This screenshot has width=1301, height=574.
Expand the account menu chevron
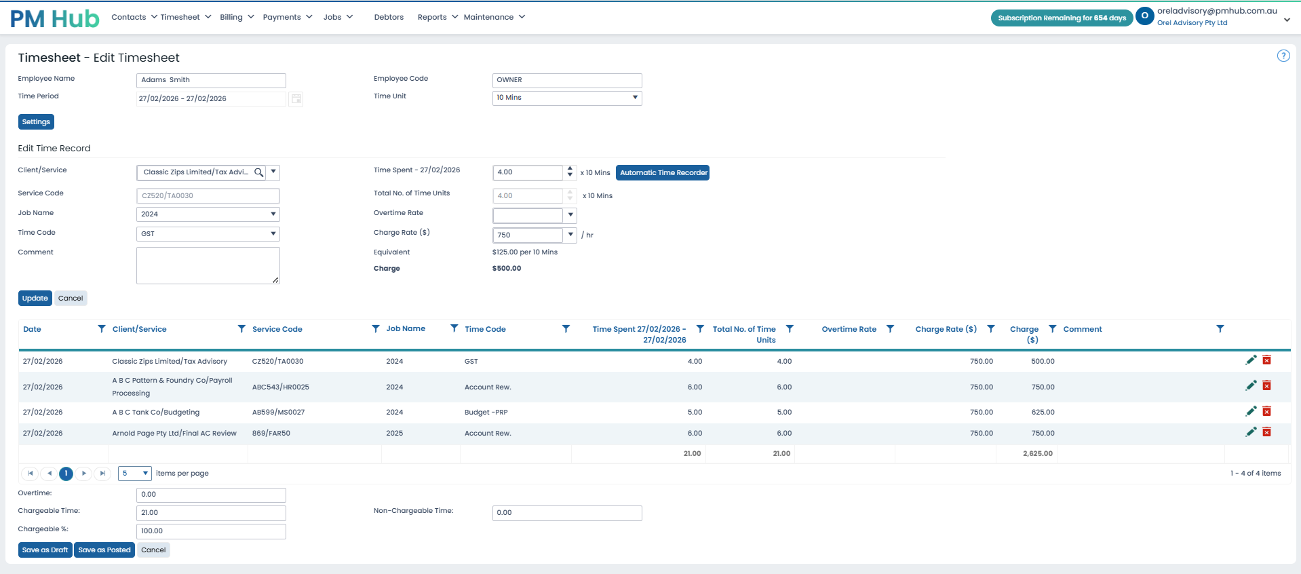point(1287,20)
